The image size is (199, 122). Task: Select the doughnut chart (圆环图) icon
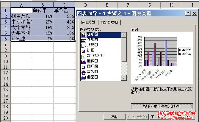click(84, 67)
